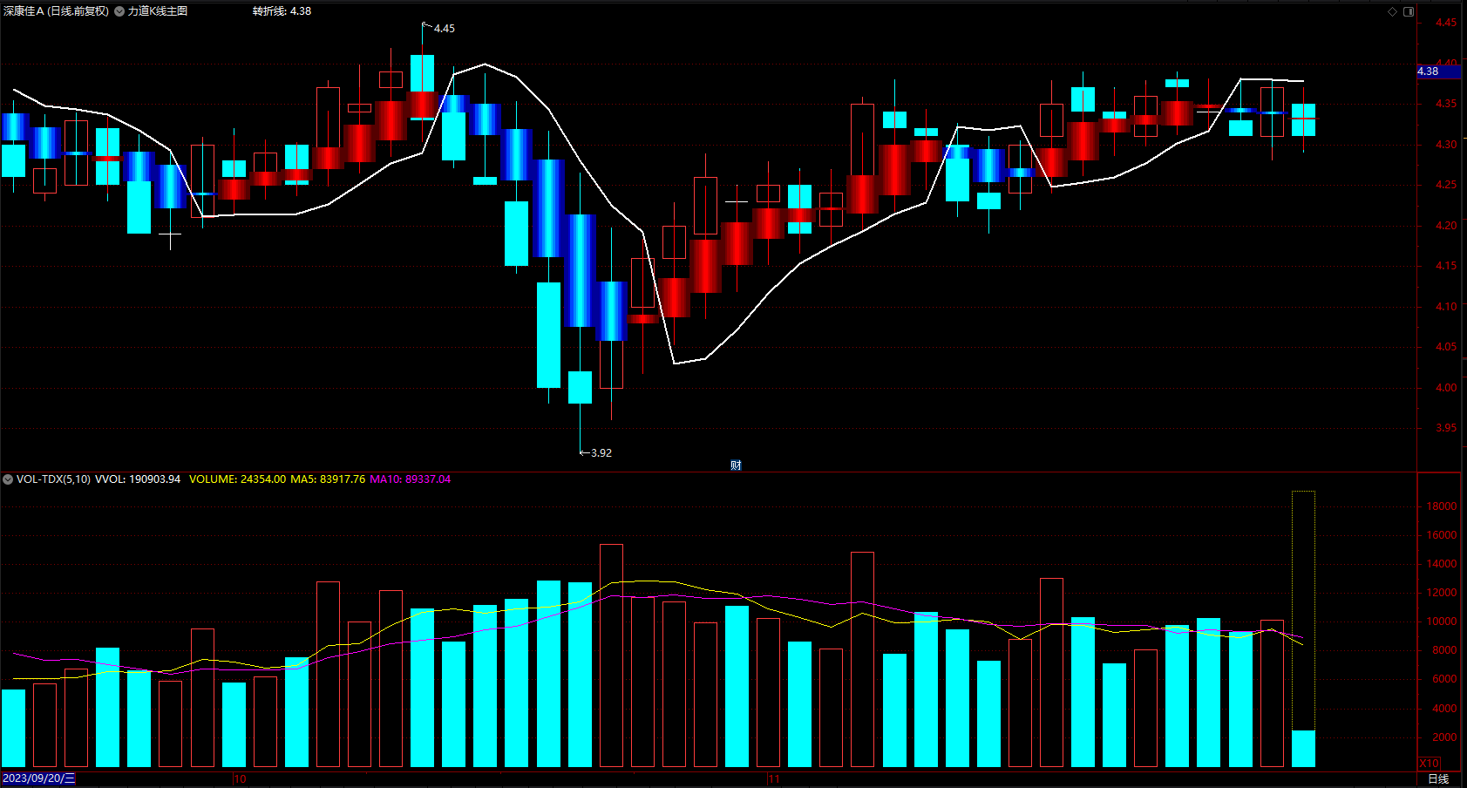Click the blue 4.38 price tag on axis
This screenshot has width=1467, height=788.
[x=1438, y=71]
